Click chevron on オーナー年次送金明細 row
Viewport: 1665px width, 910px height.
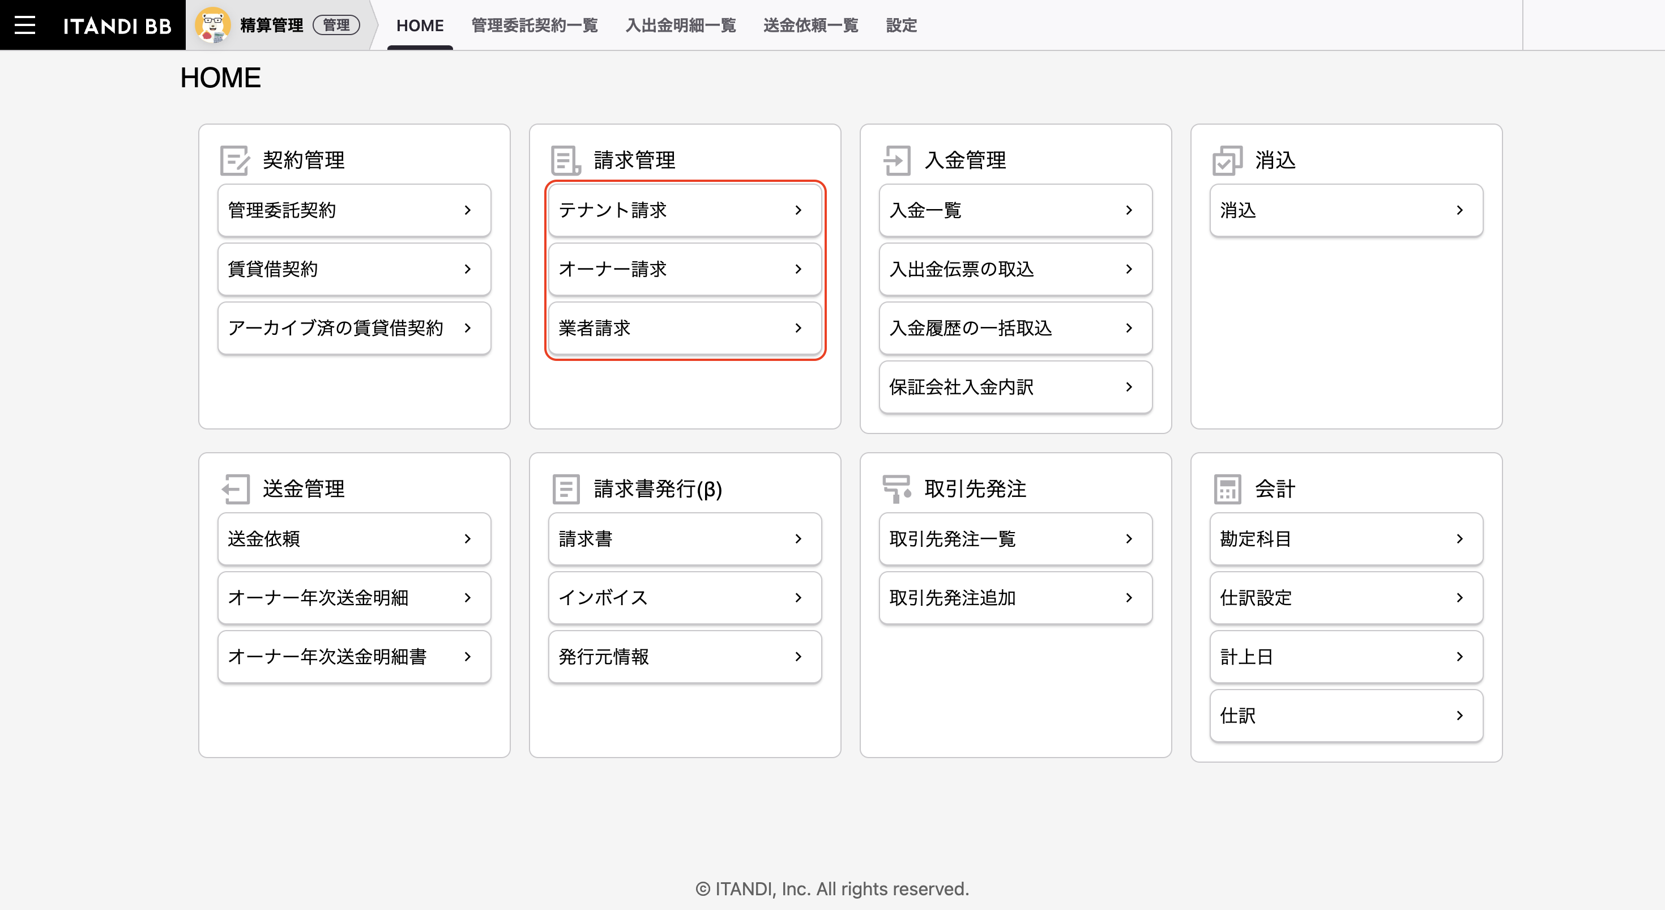[x=467, y=598]
